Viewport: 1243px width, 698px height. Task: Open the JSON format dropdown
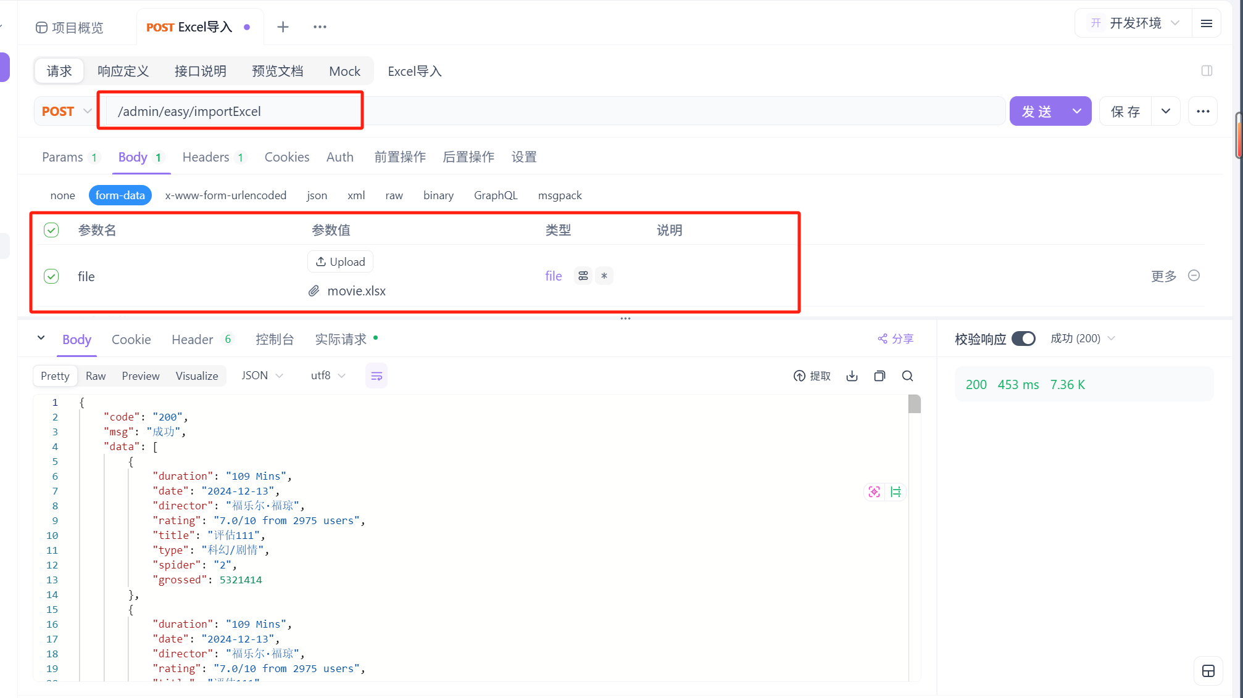262,376
